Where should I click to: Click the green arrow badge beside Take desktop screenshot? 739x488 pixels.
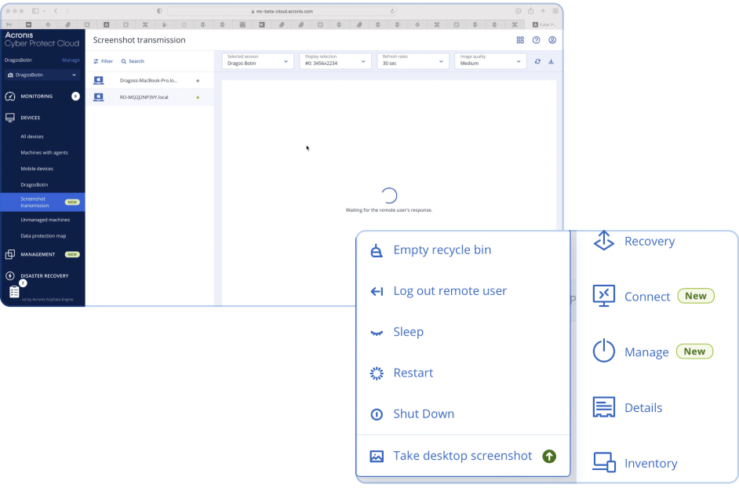point(549,456)
